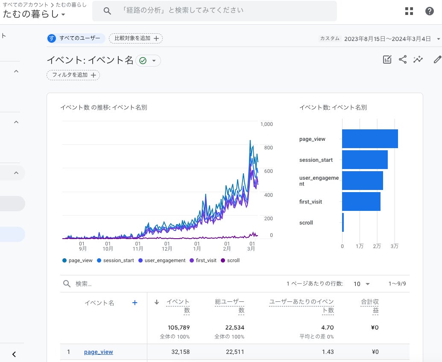Screen dimensions: 442x362
Task: Toggle page_view series in chart legend
Action: [77, 260]
